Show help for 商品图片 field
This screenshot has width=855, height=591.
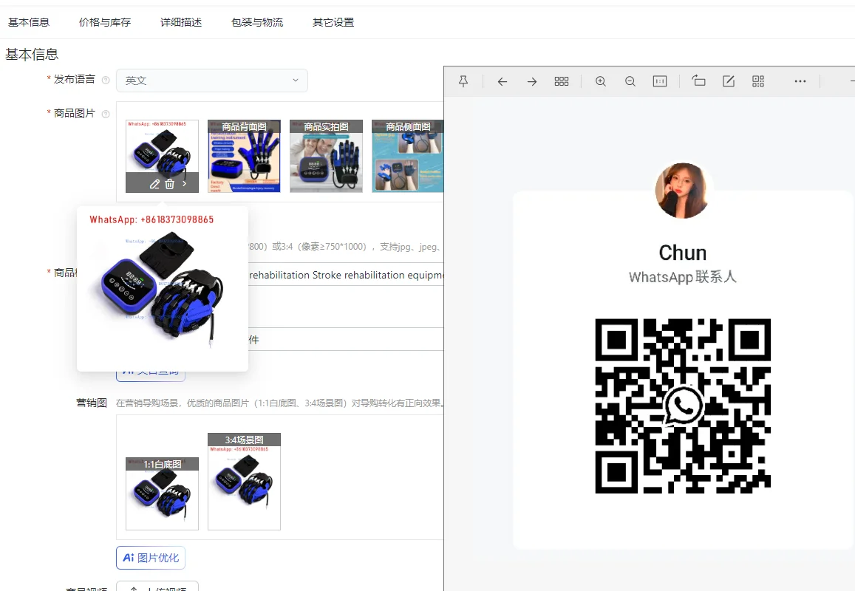(106, 114)
